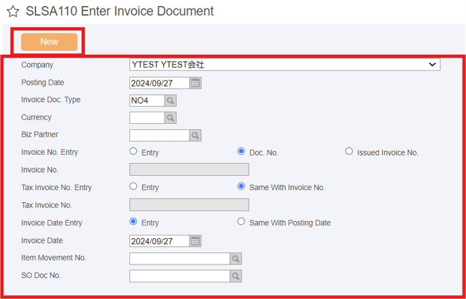Click the Posting Date text field

tap(160, 83)
